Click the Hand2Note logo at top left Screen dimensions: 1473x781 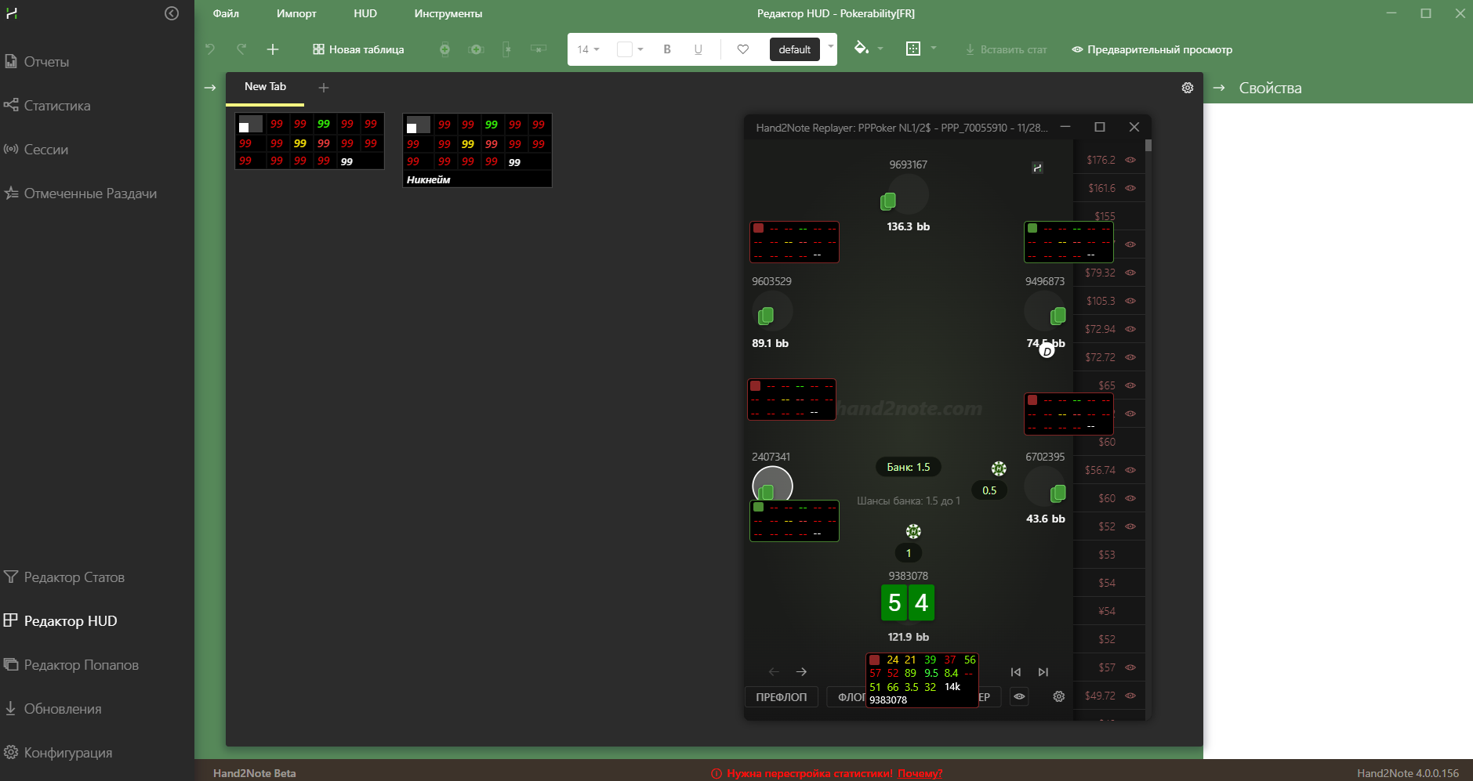(12, 13)
